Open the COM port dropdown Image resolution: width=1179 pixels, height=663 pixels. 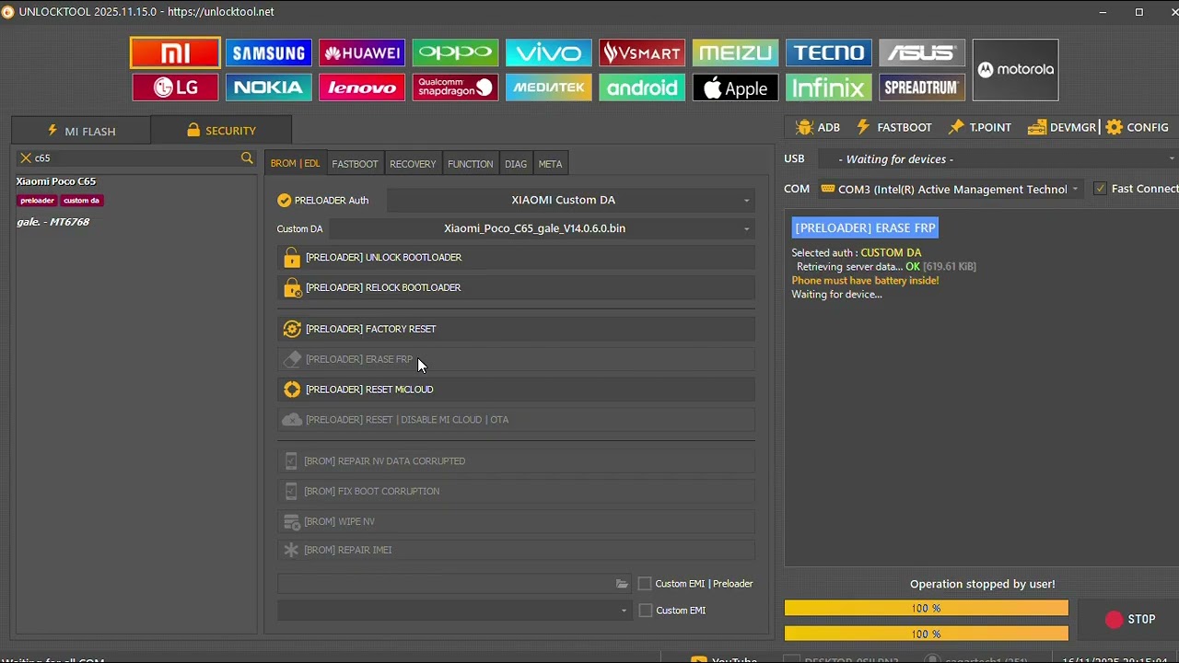click(x=951, y=189)
